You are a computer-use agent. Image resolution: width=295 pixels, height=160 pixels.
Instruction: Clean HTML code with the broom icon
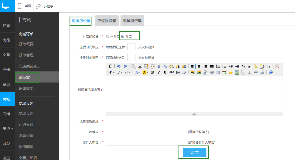tap(256, 66)
